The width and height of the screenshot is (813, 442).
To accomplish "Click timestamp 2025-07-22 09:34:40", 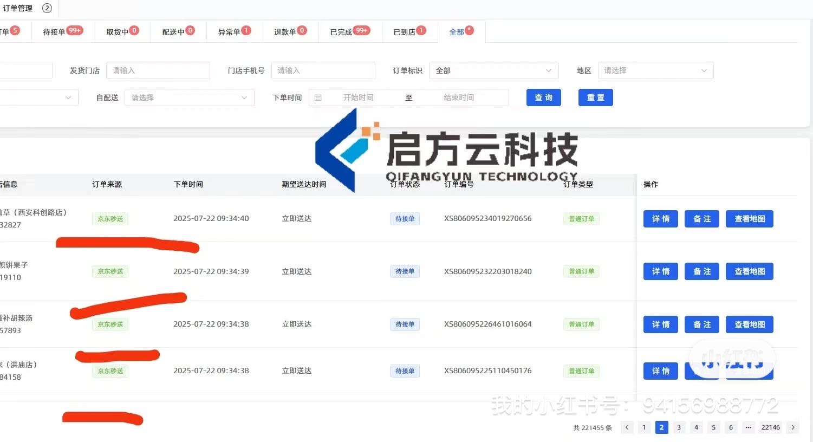I will (x=211, y=218).
